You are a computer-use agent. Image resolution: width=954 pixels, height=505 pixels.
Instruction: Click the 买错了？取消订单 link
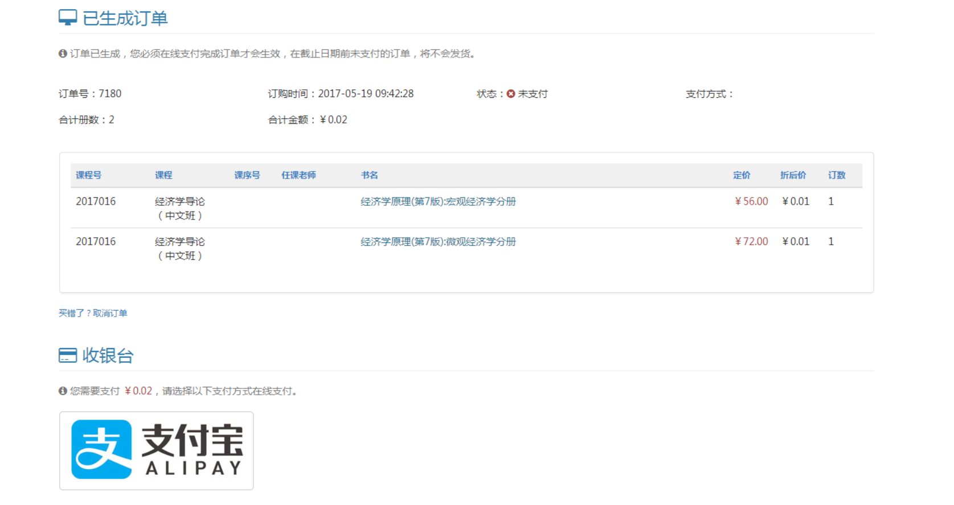click(93, 313)
